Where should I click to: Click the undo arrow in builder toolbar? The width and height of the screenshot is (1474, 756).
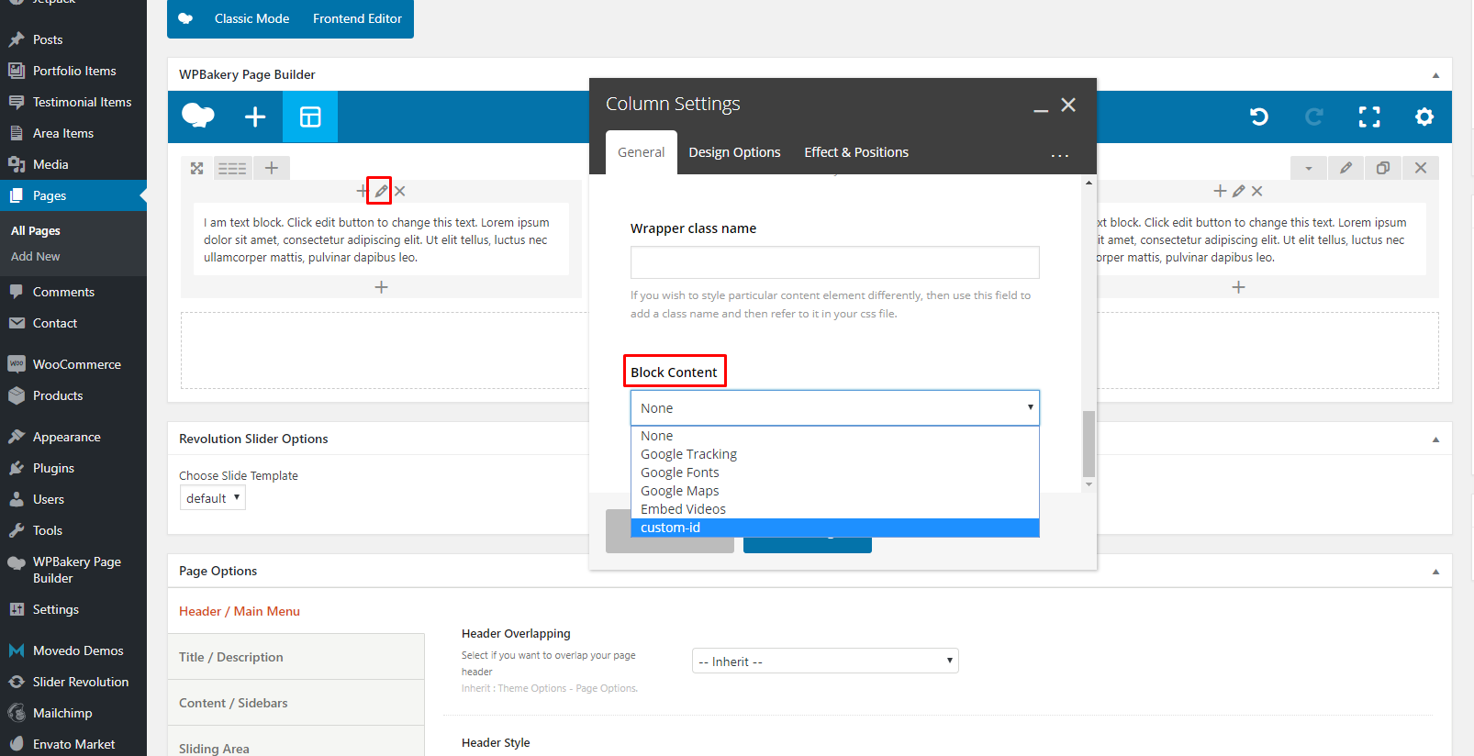click(x=1258, y=117)
